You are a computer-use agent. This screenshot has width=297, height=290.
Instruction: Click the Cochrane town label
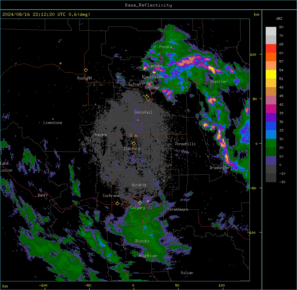click(111, 196)
